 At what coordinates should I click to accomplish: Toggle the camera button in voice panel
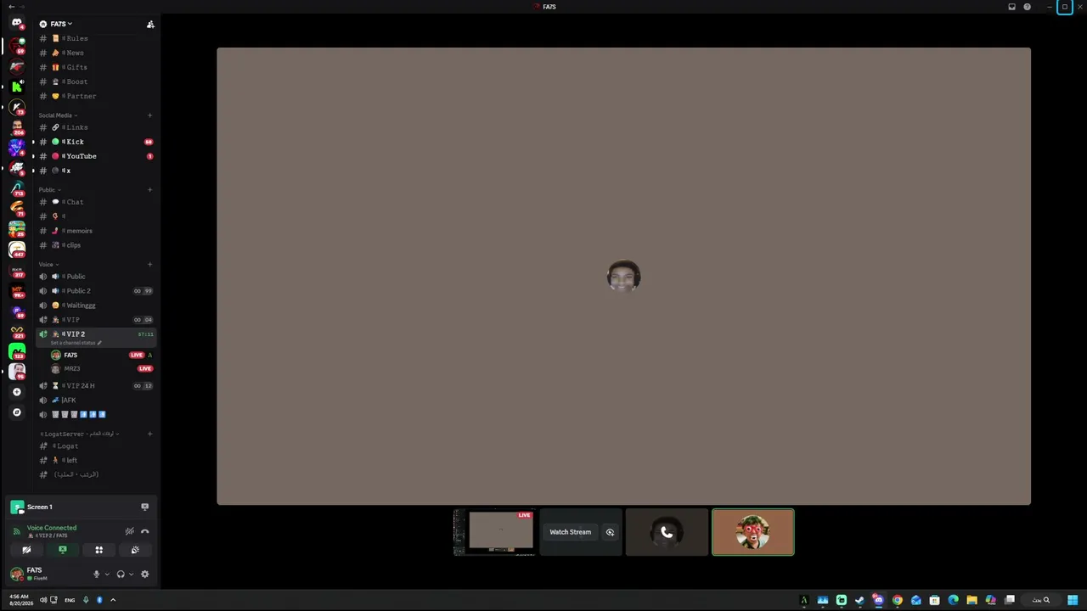click(x=26, y=550)
